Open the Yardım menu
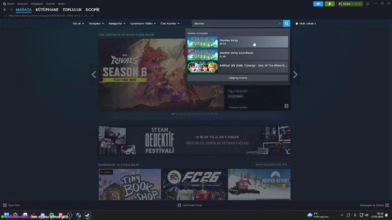This screenshot has width=392, height=220. click(61, 4)
